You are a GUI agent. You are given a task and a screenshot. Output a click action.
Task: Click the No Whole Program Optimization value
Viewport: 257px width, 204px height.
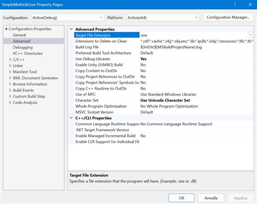169,106
